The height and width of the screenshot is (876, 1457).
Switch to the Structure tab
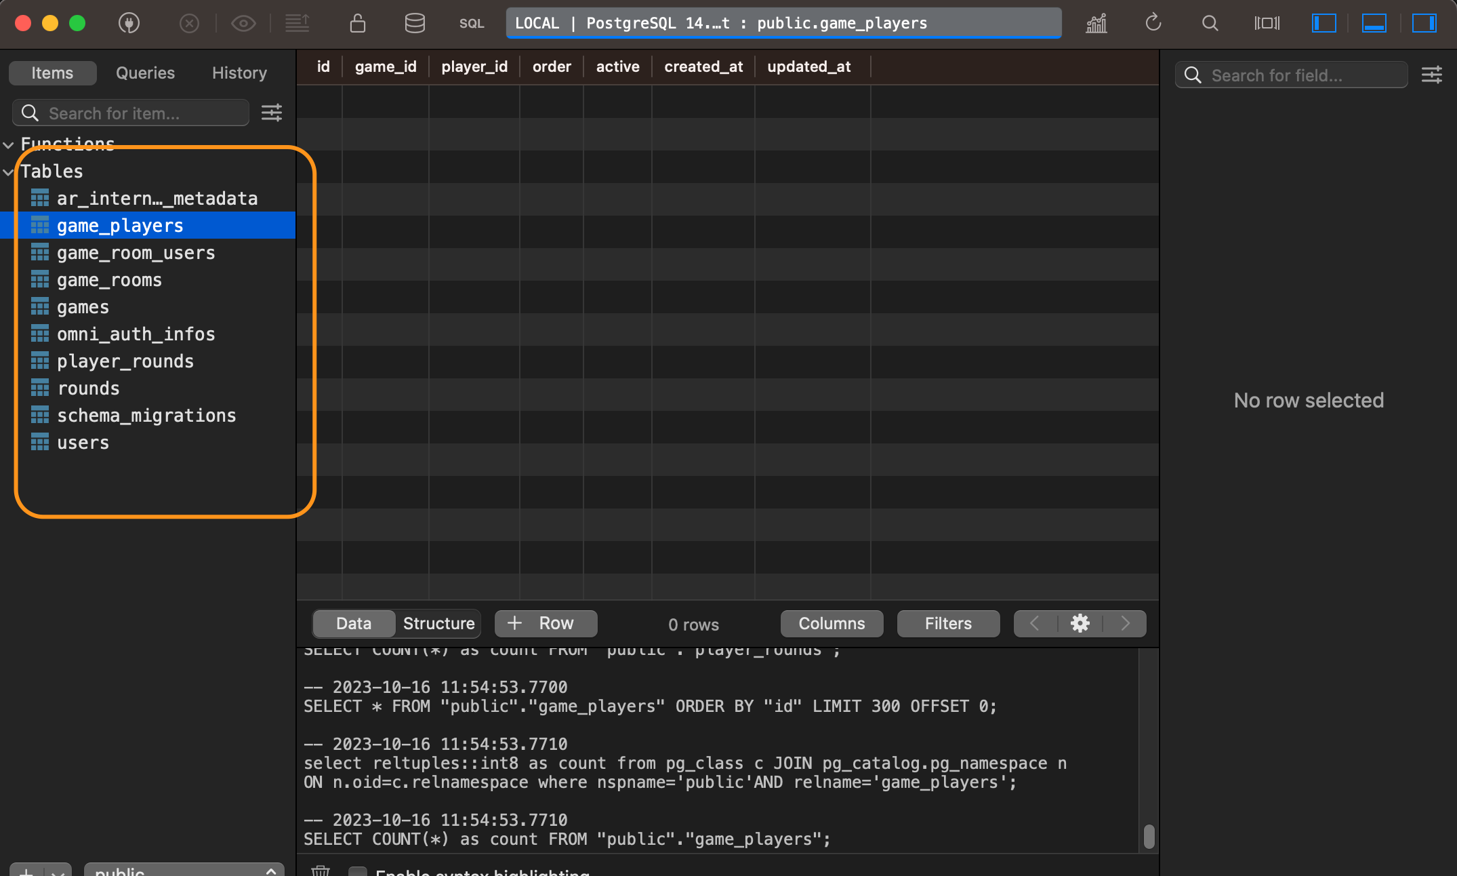438,623
